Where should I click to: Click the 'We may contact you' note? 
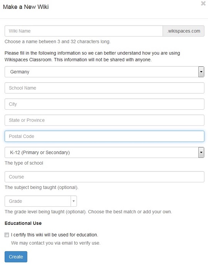coord(56,243)
